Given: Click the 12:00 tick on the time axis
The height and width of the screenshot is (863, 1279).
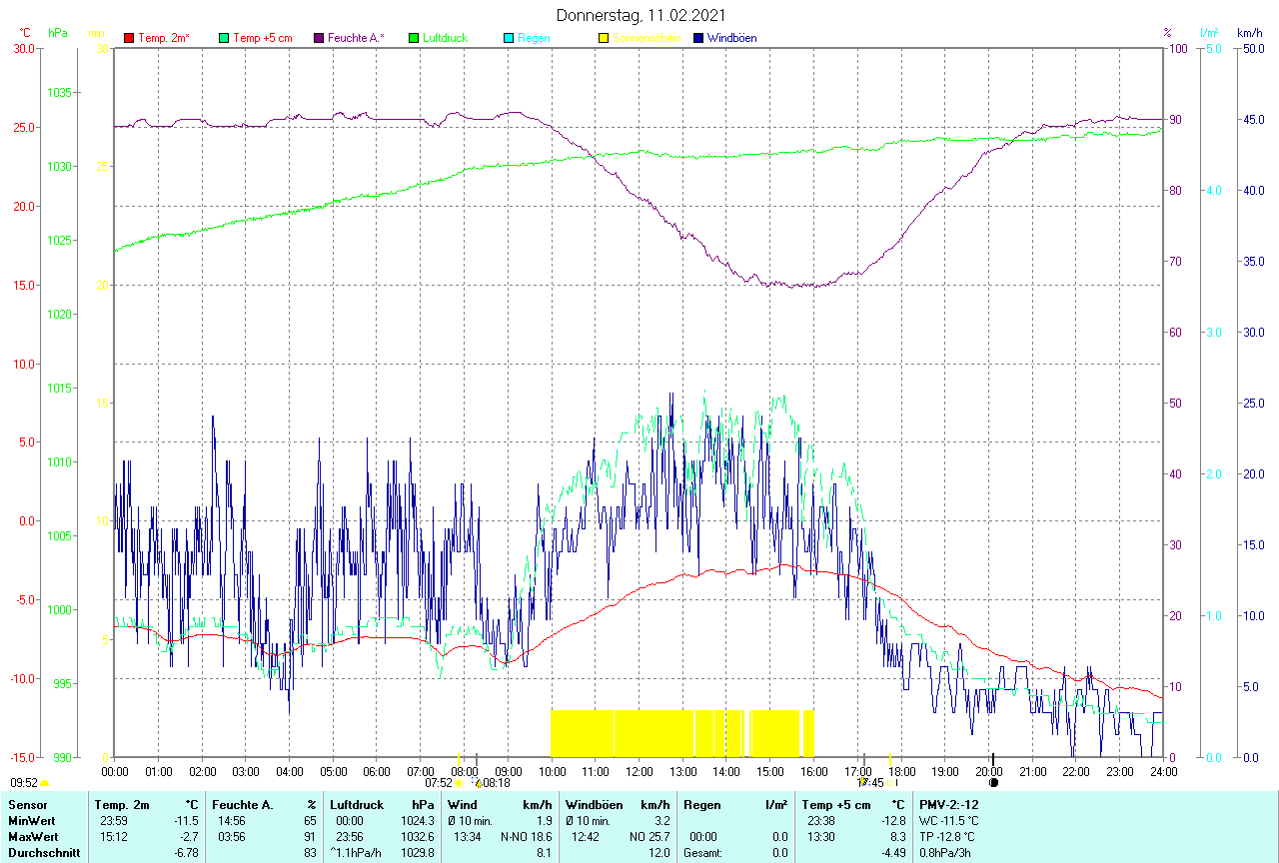Looking at the screenshot, I should click(639, 771).
